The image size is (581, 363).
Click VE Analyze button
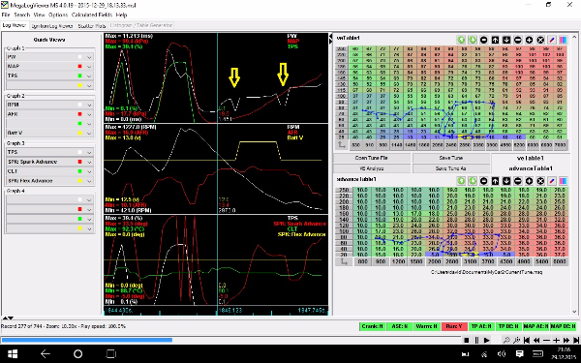[372, 168]
